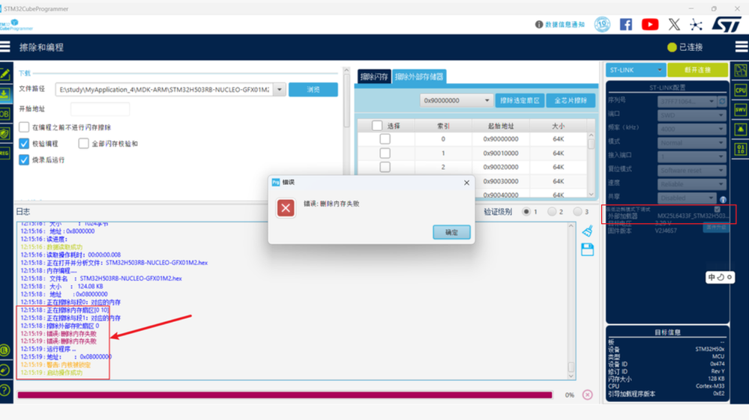Confirm the error dialog with OK button
The width and height of the screenshot is (749, 420).
click(451, 232)
